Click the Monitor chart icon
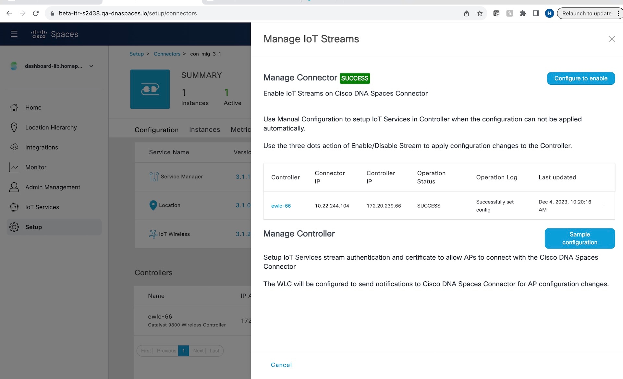This screenshot has width=623, height=379. pos(14,167)
